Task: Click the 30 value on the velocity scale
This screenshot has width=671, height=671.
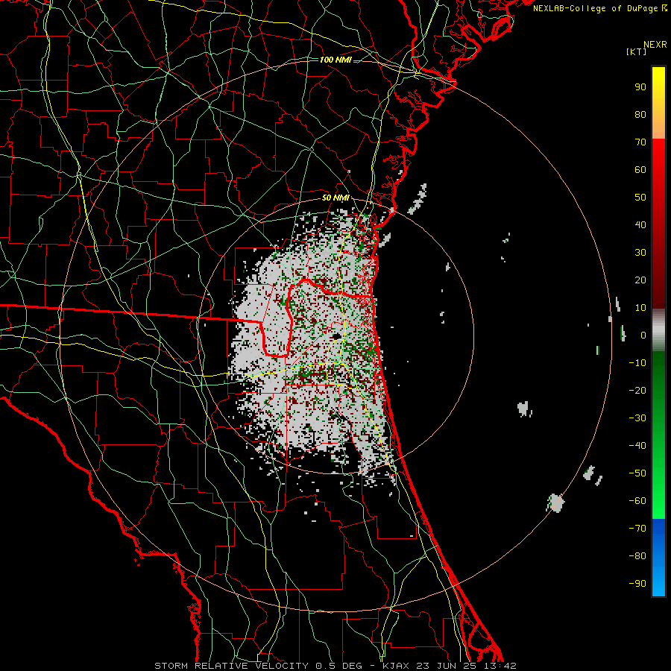Action: [x=640, y=253]
